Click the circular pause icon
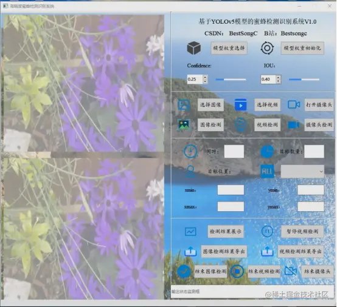Viewport: 337px width, 307px height. [x=267, y=231]
